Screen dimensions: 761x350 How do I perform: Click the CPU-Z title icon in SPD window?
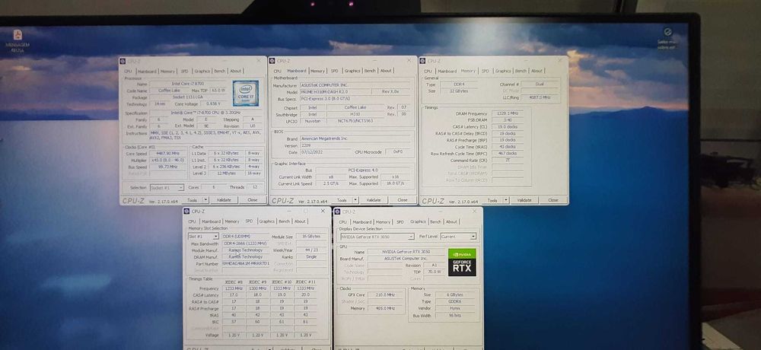tap(187, 212)
